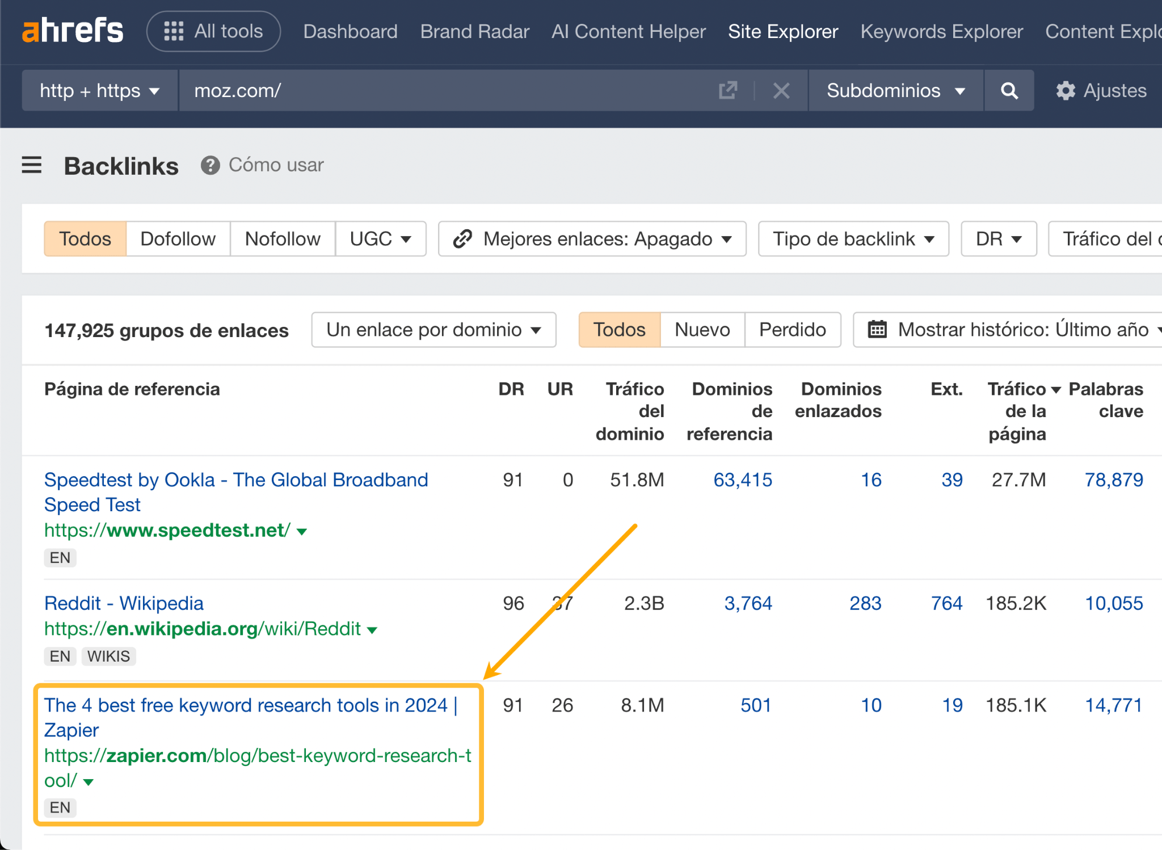Open the Un enlace por dominio dropdown
This screenshot has width=1162, height=850.
click(x=433, y=330)
